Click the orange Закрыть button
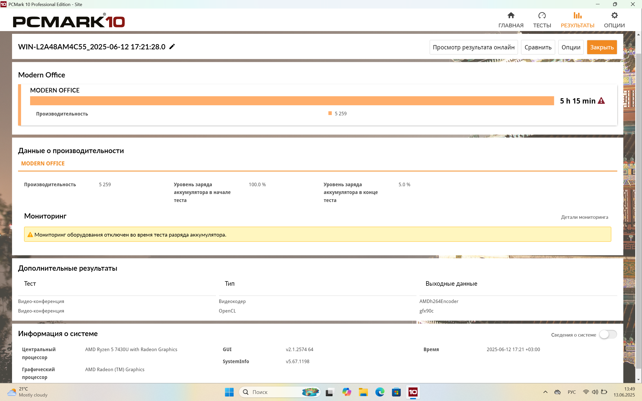642x401 pixels. 602,47
